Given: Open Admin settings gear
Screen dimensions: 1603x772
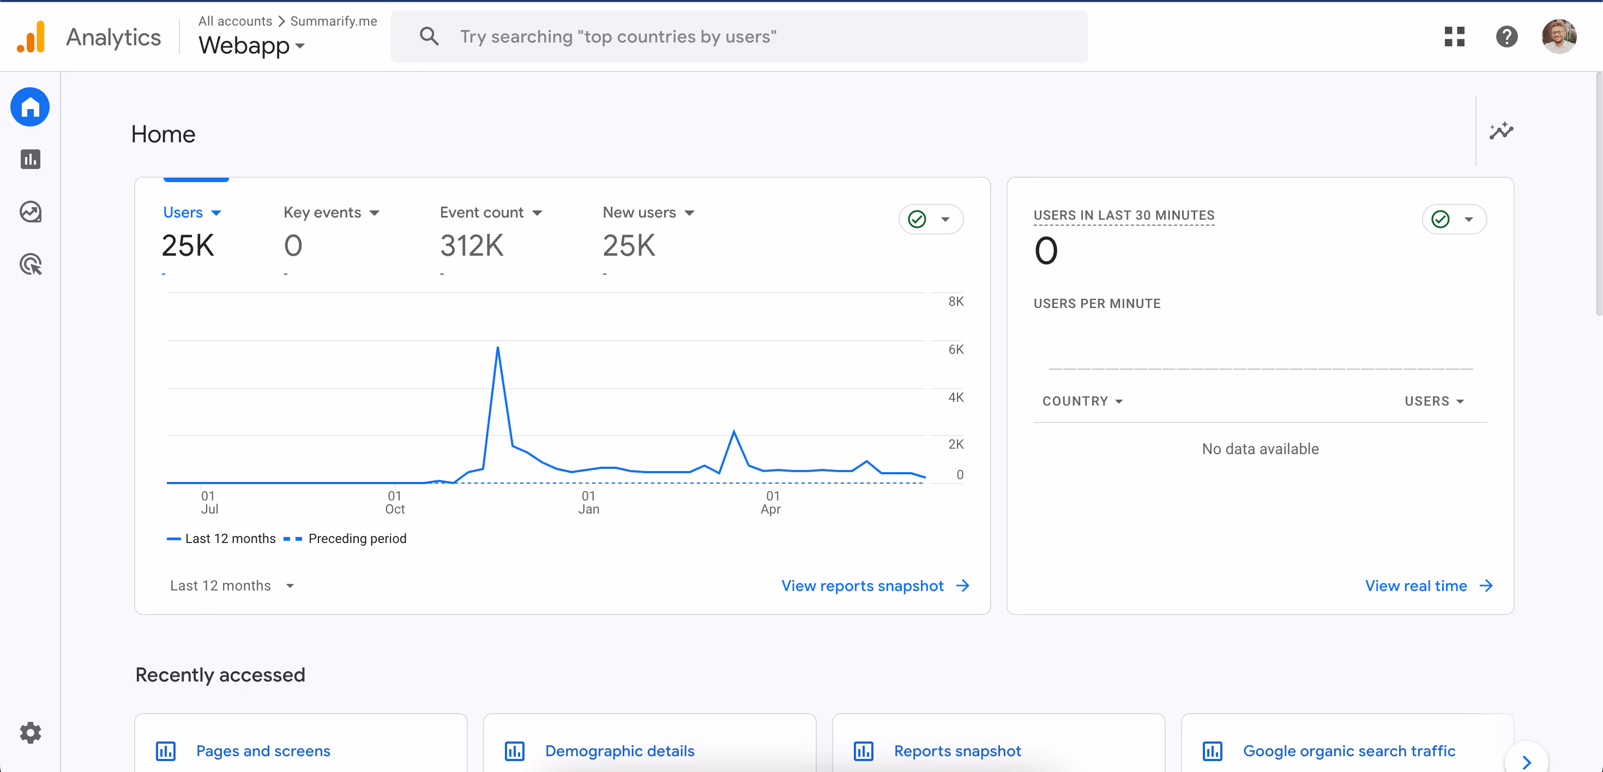Looking at the screenshot, I should coord(30,732).
